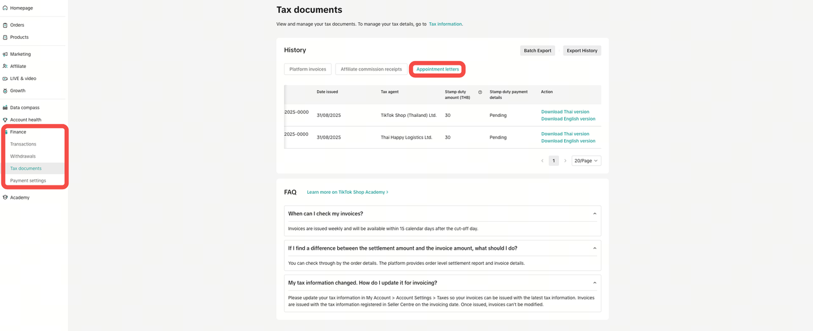This screenshot has width=813, height=331.
Task: Download Thai version for TikTok Shop (Thailand)
Action: click(565, 112)
